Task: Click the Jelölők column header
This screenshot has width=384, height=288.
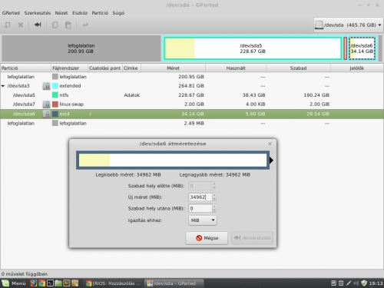Action: click(357, 68)
